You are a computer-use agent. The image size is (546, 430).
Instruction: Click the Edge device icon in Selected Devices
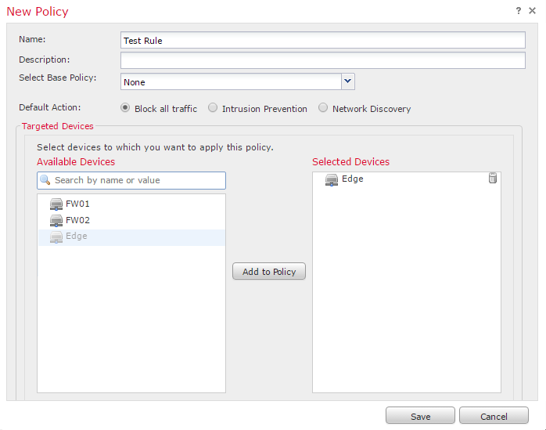click(332, 179)
